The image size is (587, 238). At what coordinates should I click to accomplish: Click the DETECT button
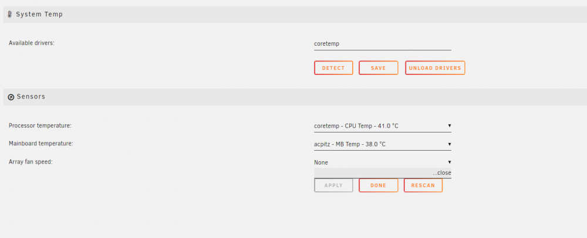coord(333,68)
